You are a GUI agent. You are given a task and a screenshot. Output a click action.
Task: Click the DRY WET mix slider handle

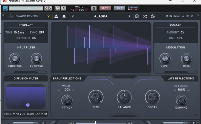coord(95,123)
